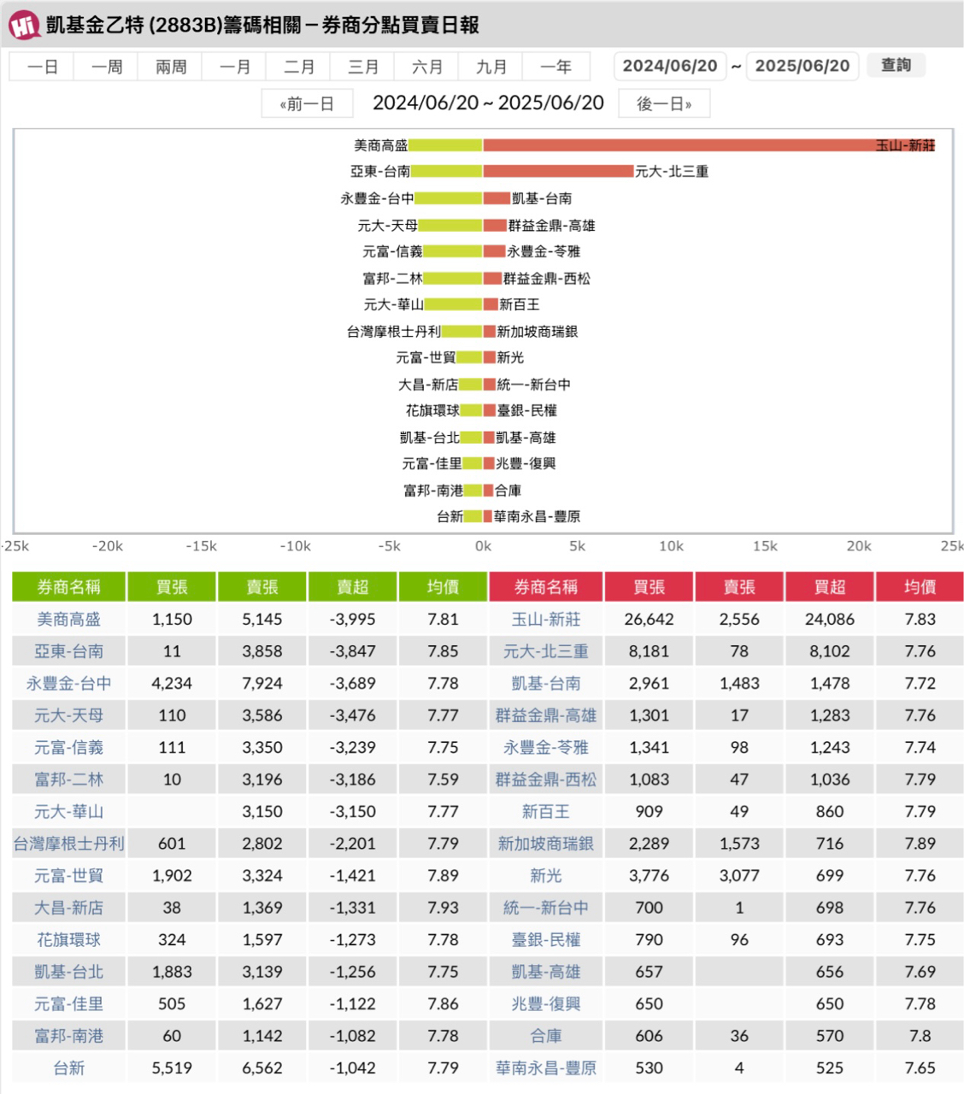Sort by 買超 column header
Image resolution: width=964 pixels, height=1094 pixels.
click(x=829, y=587)
